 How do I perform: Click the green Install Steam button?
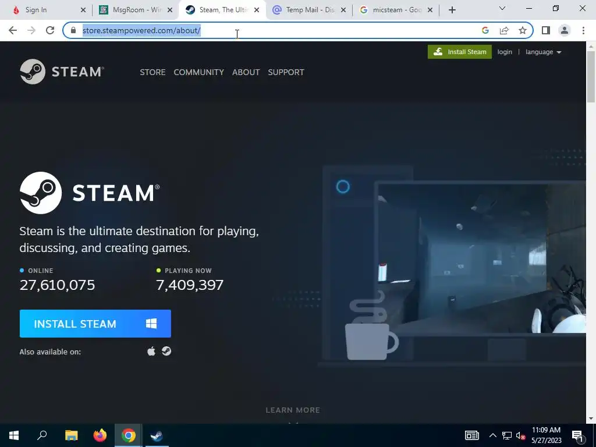tap(460, 52)
